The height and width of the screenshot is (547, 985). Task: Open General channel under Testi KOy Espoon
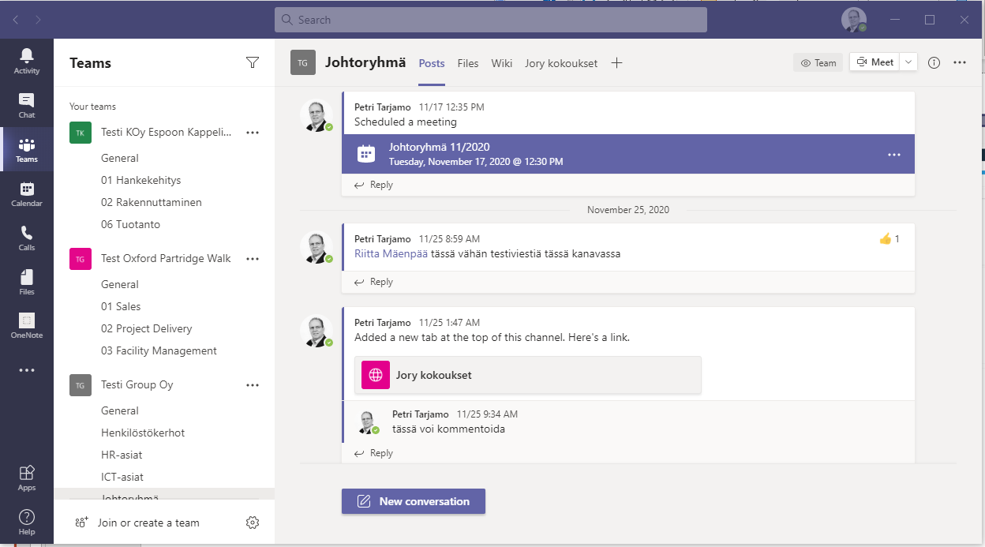120,158
